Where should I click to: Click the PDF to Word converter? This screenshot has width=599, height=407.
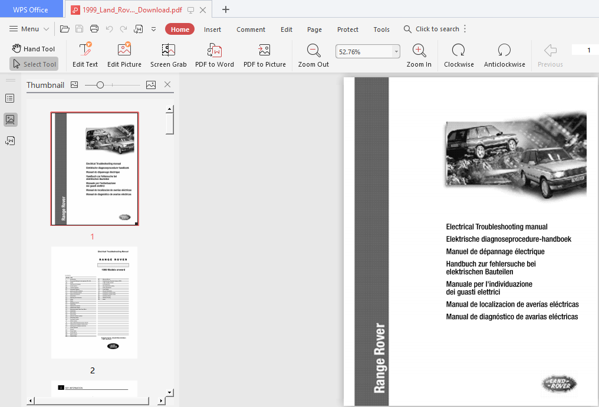[215, 55]
